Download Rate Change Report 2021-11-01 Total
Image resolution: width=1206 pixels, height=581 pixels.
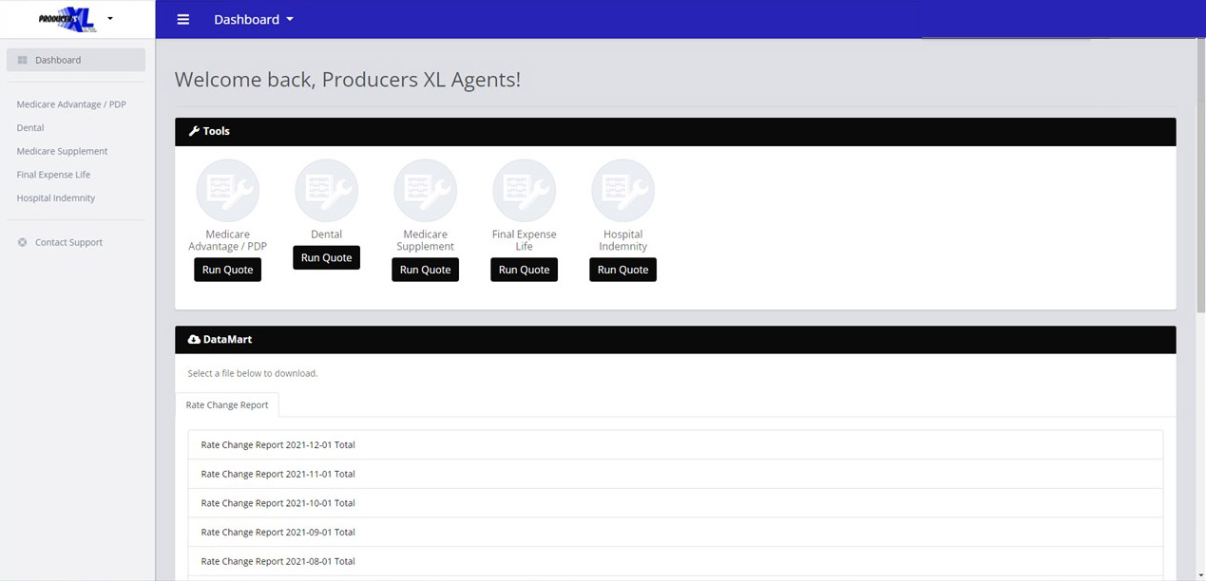click(676, 474)
